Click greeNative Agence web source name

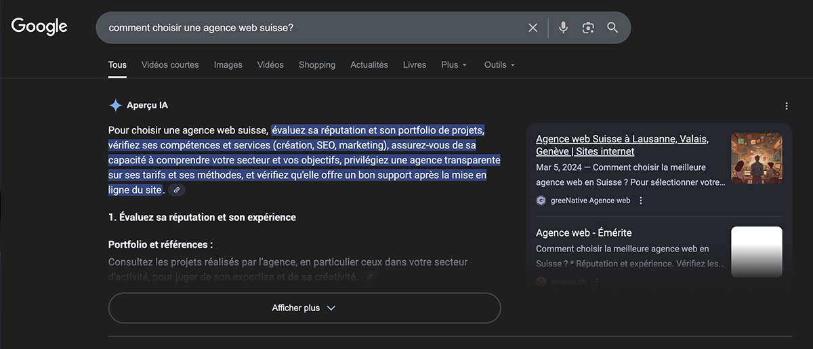point(591,201)
